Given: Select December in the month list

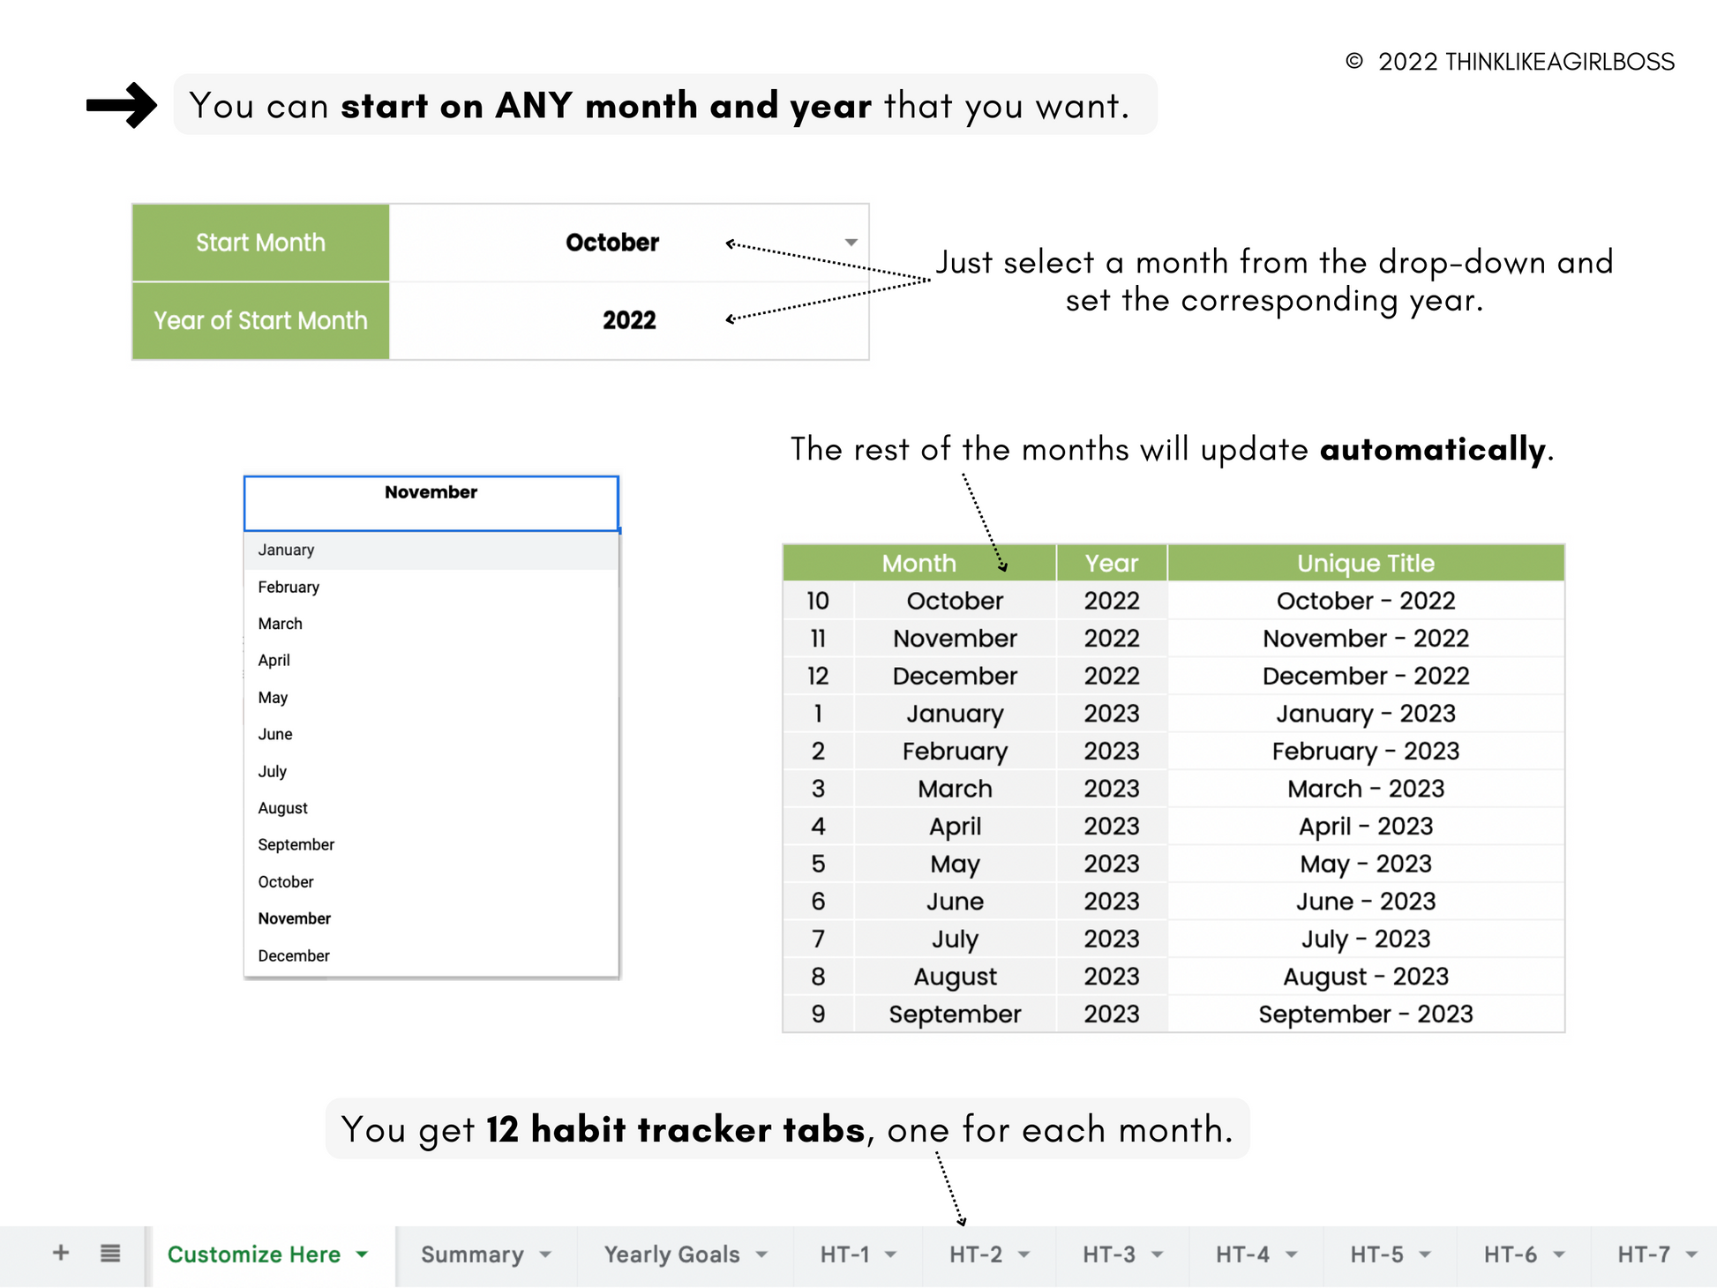Looking at the screenshot, I should (293, 955).
